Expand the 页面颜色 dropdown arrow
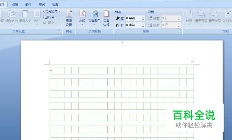This screenshot has width=232, height=140. (94, 25)
